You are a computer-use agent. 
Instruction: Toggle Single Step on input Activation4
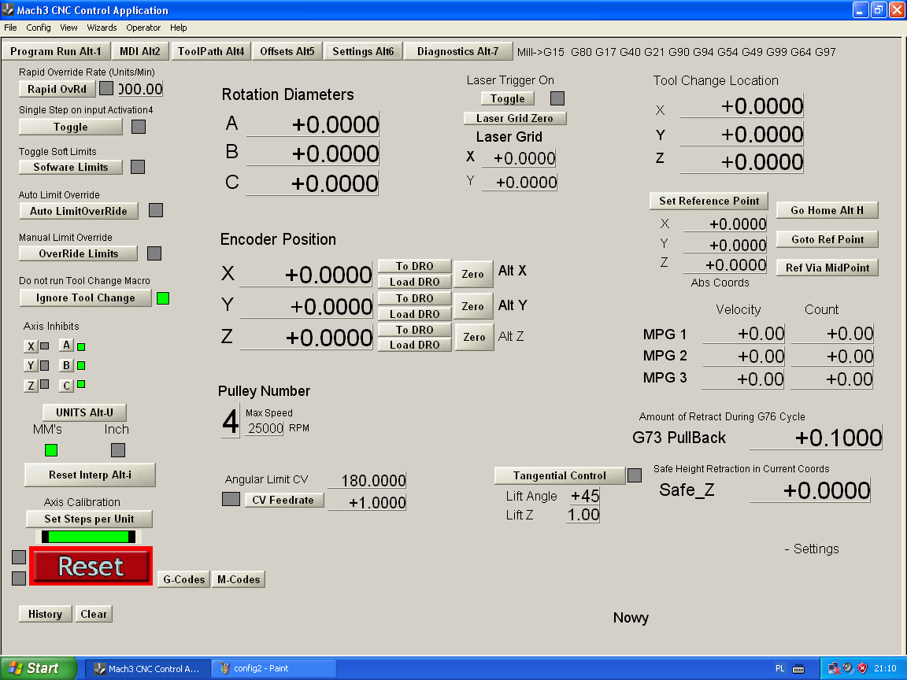[x=71, y=127]
